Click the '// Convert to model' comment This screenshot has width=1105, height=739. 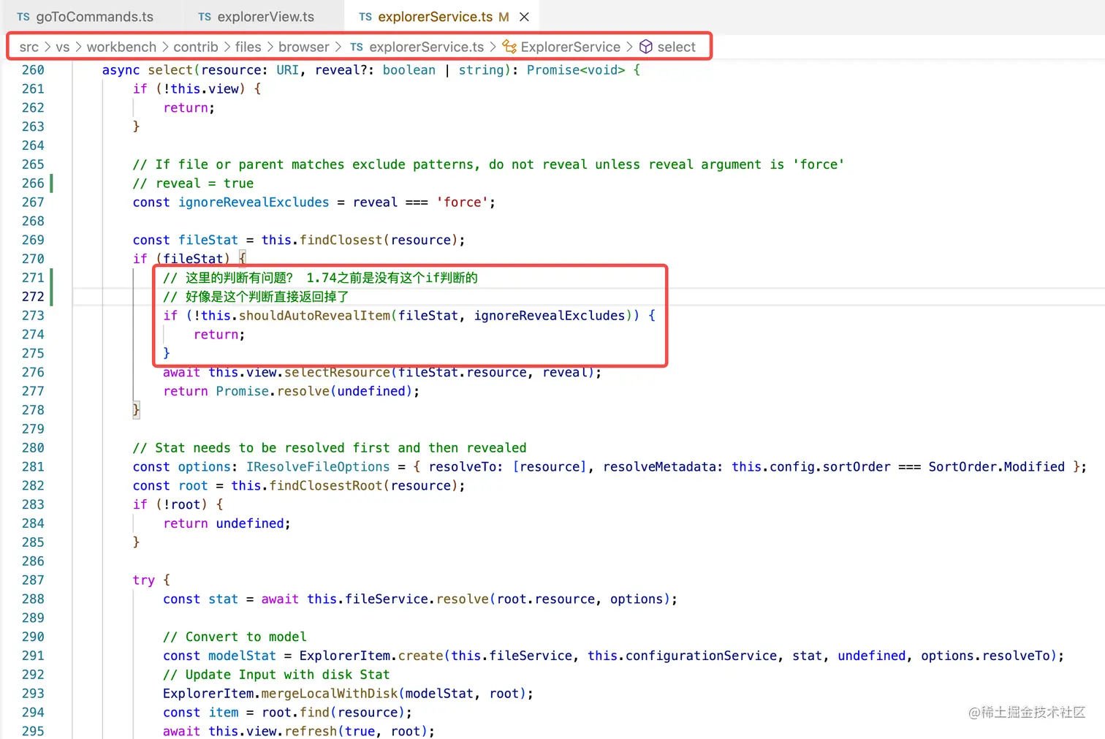[235, 637]
